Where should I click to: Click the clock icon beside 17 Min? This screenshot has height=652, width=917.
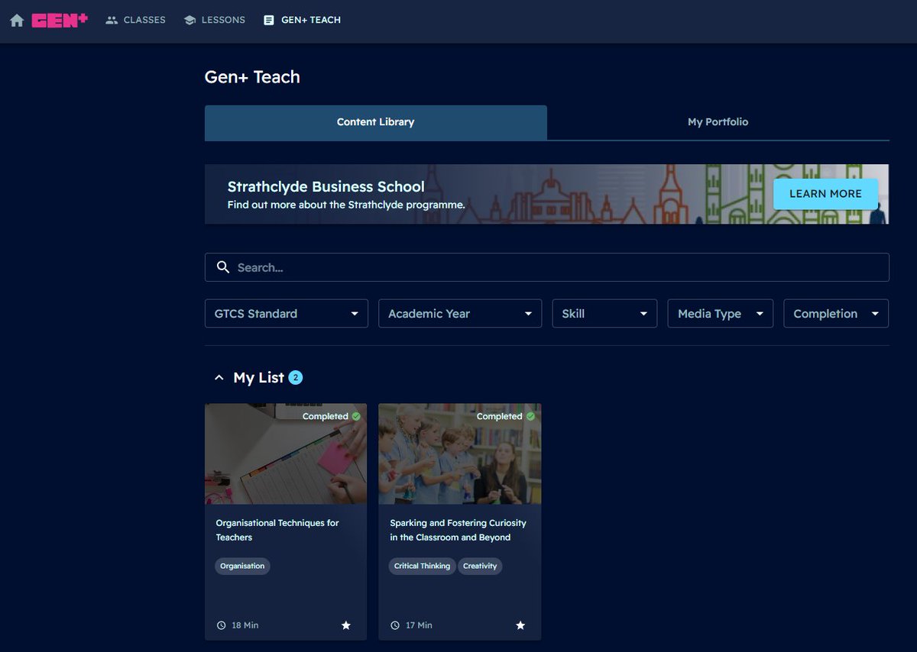[x=395, y=625]
